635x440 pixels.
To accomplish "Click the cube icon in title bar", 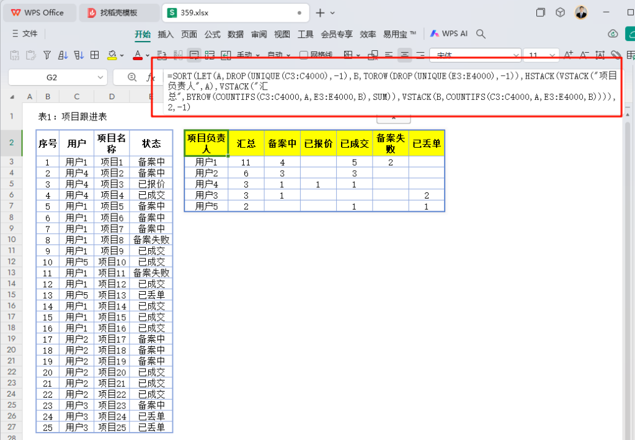I will tap(560, 12).
